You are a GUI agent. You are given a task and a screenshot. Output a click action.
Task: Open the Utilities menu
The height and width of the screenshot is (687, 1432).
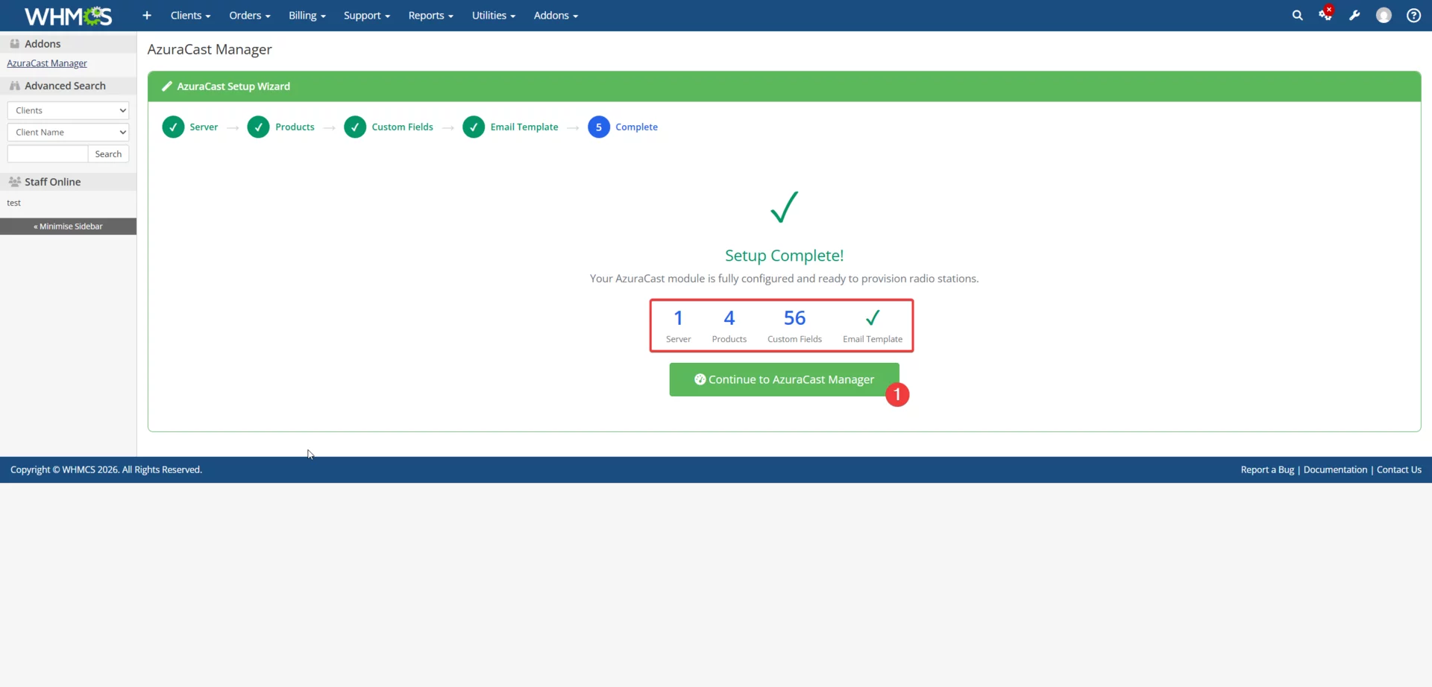click(493, 15)
